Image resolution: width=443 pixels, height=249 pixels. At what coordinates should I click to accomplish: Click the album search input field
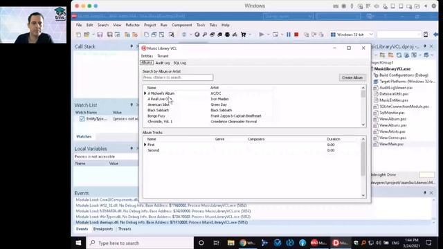click(178, 77)
